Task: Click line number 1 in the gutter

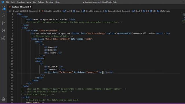Action: [12, 14]
